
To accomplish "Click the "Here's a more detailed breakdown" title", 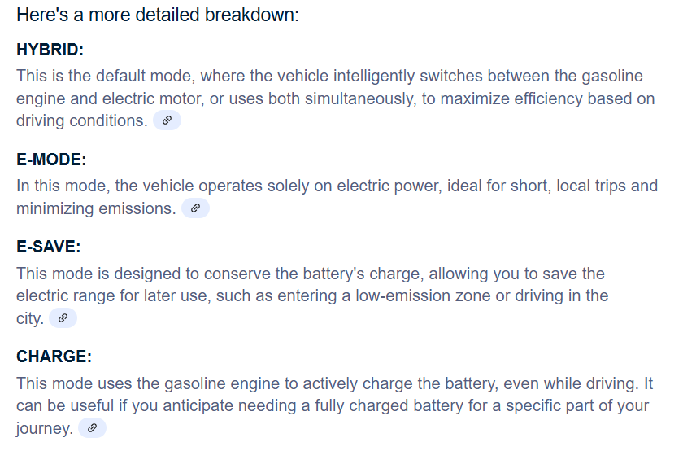I will [158, 15].
